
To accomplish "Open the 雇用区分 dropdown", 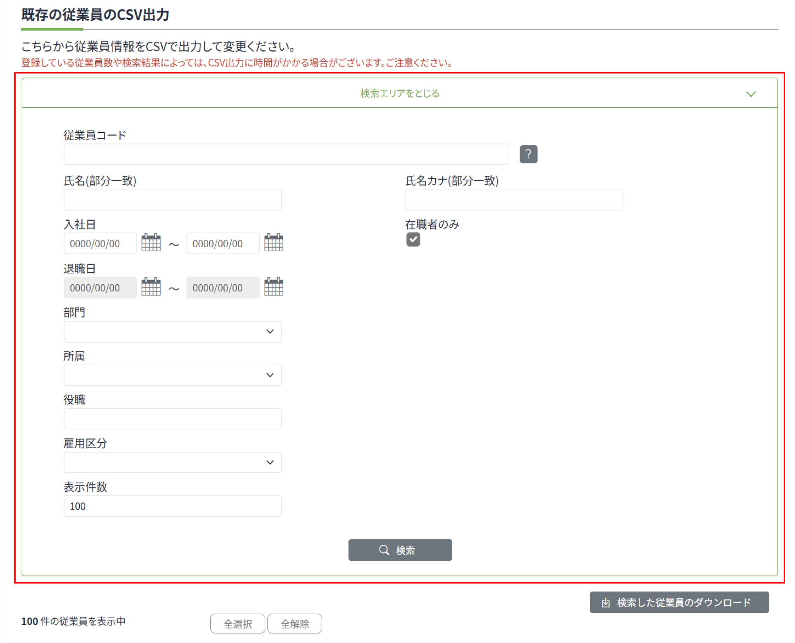I will [x=172, y=462].
